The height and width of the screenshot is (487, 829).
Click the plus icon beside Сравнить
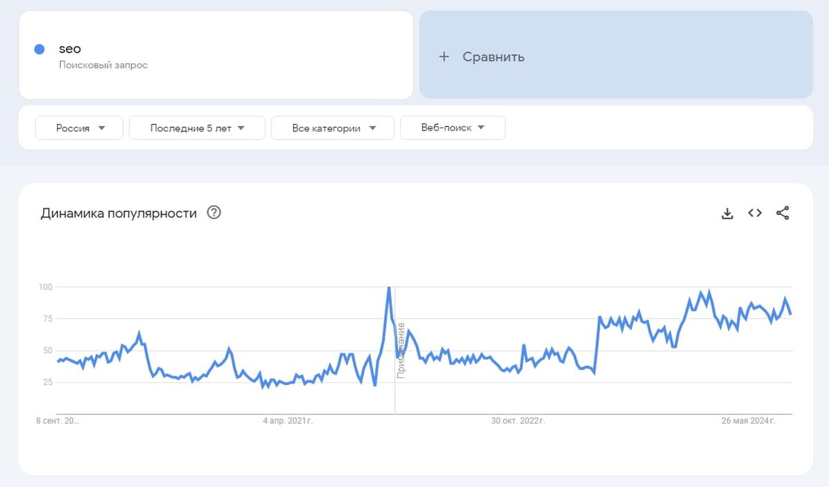click(444, 57)
